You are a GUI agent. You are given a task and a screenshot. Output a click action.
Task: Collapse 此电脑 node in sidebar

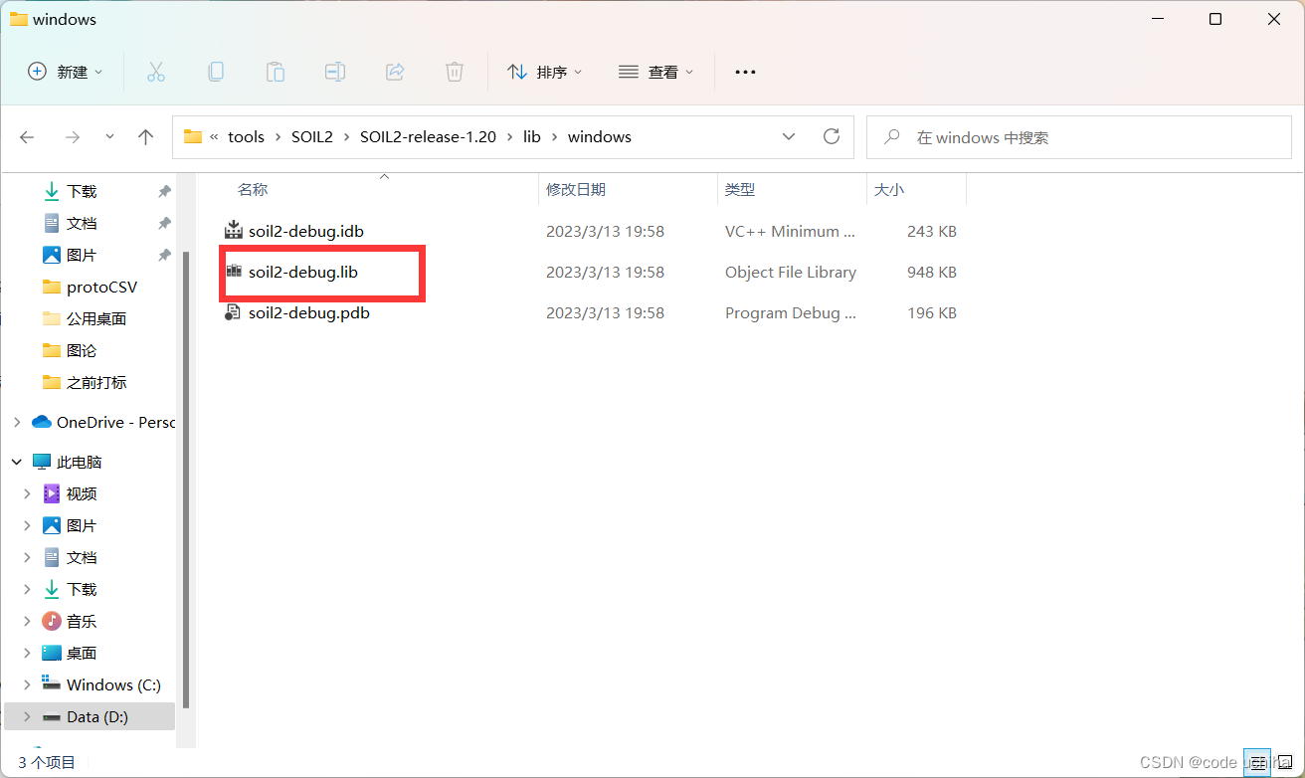click(x=16, y=462)
